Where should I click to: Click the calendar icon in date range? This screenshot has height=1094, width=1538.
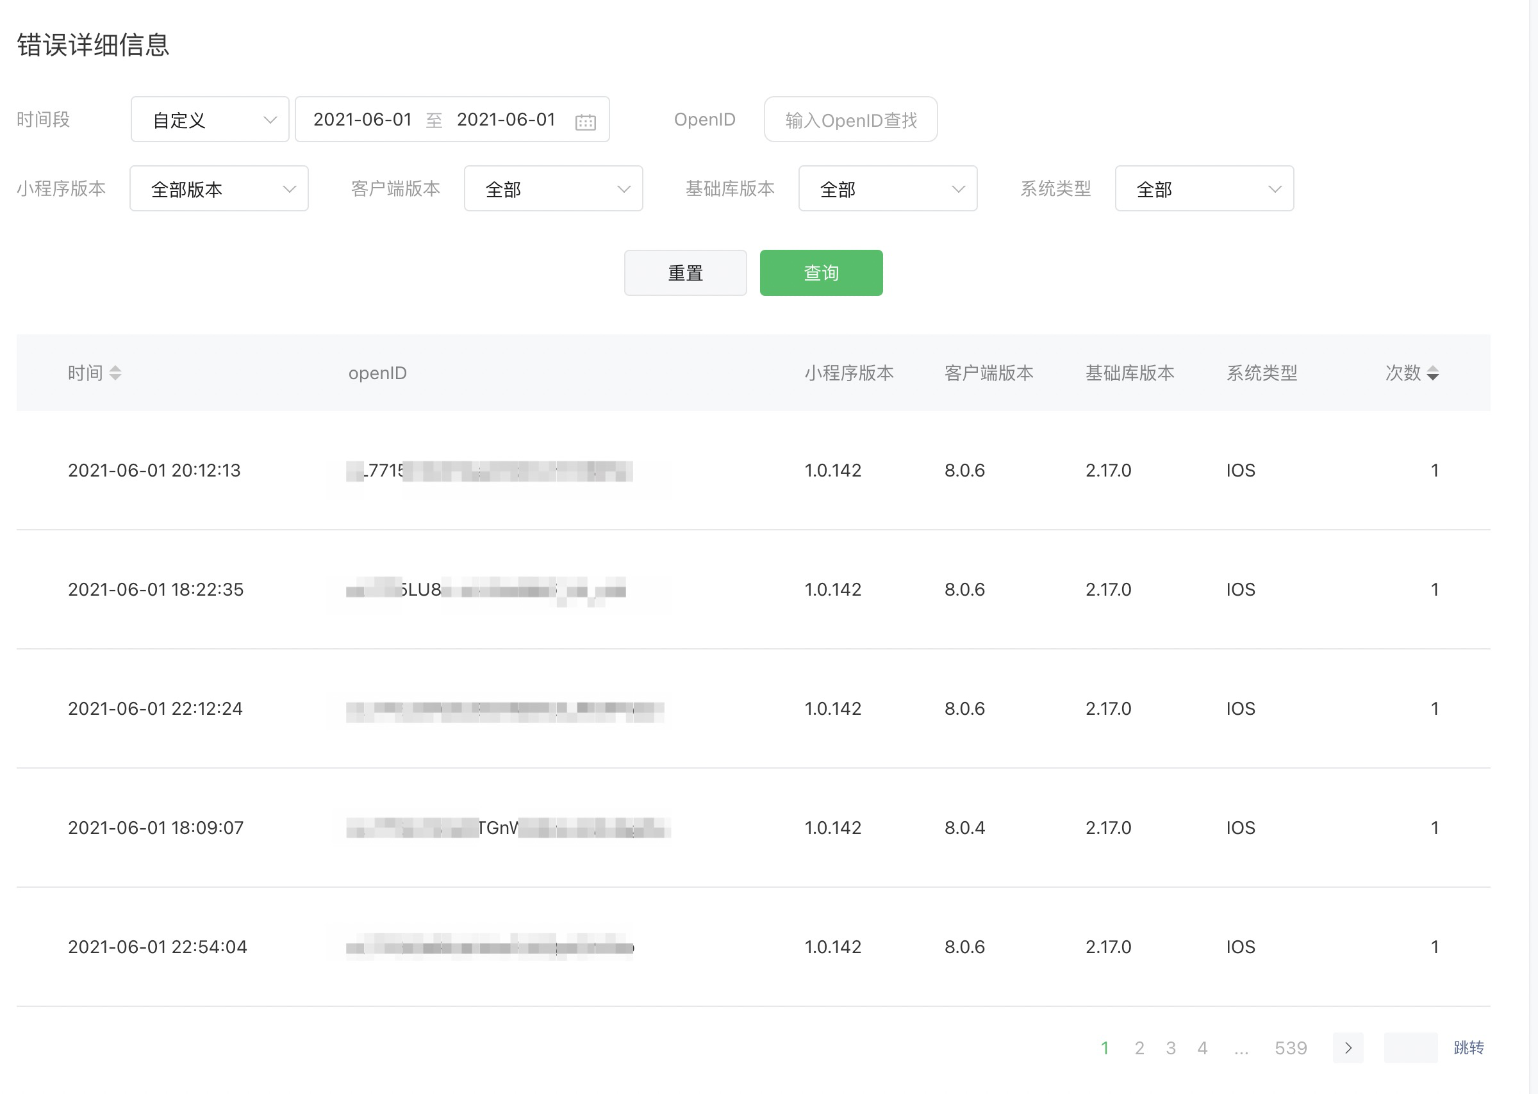585,121
